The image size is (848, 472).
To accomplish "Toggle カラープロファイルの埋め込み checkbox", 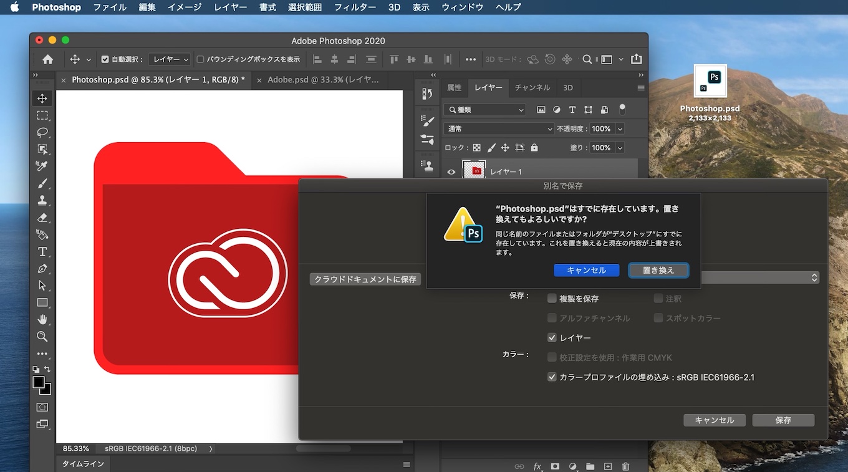I will [x=552, y=377].
